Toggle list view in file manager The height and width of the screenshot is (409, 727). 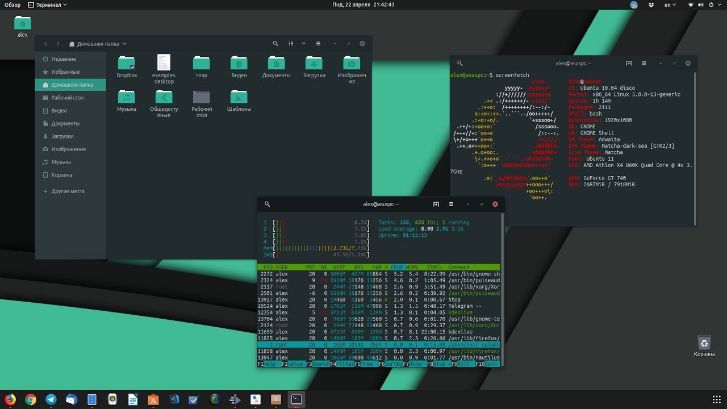pos(291,44)
